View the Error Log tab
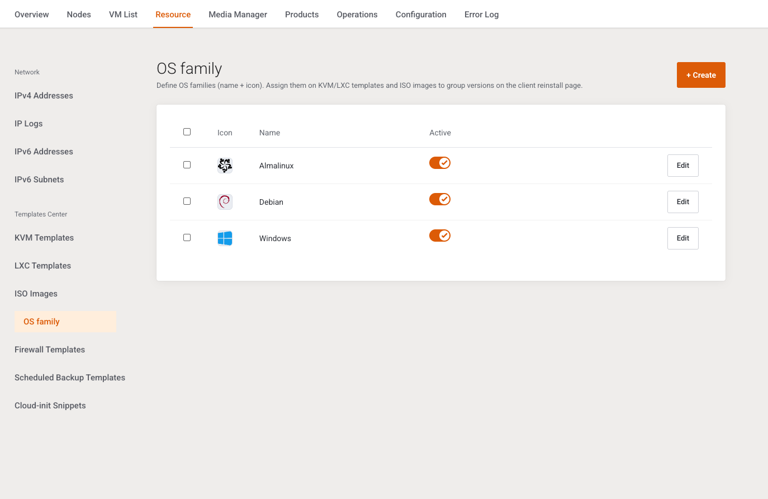This screenshot has height=499, width=768. tap(482, 15)
